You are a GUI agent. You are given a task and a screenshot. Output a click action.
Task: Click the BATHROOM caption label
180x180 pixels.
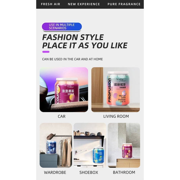pyautogui.click(x=124, y=173)
